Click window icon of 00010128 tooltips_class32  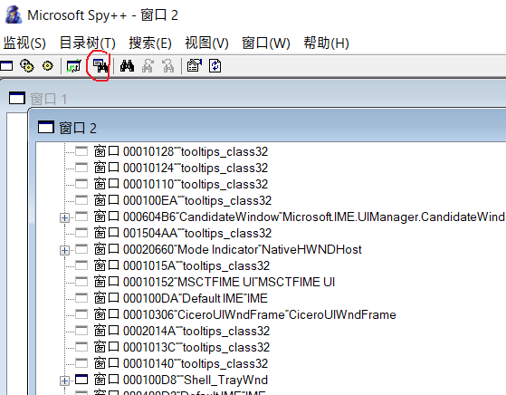point(81,151)
